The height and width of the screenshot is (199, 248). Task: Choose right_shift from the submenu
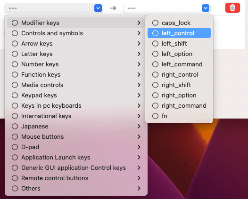click(x=179, y=85)
